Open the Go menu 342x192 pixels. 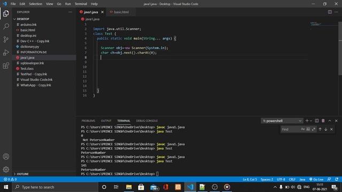[59, 4]
